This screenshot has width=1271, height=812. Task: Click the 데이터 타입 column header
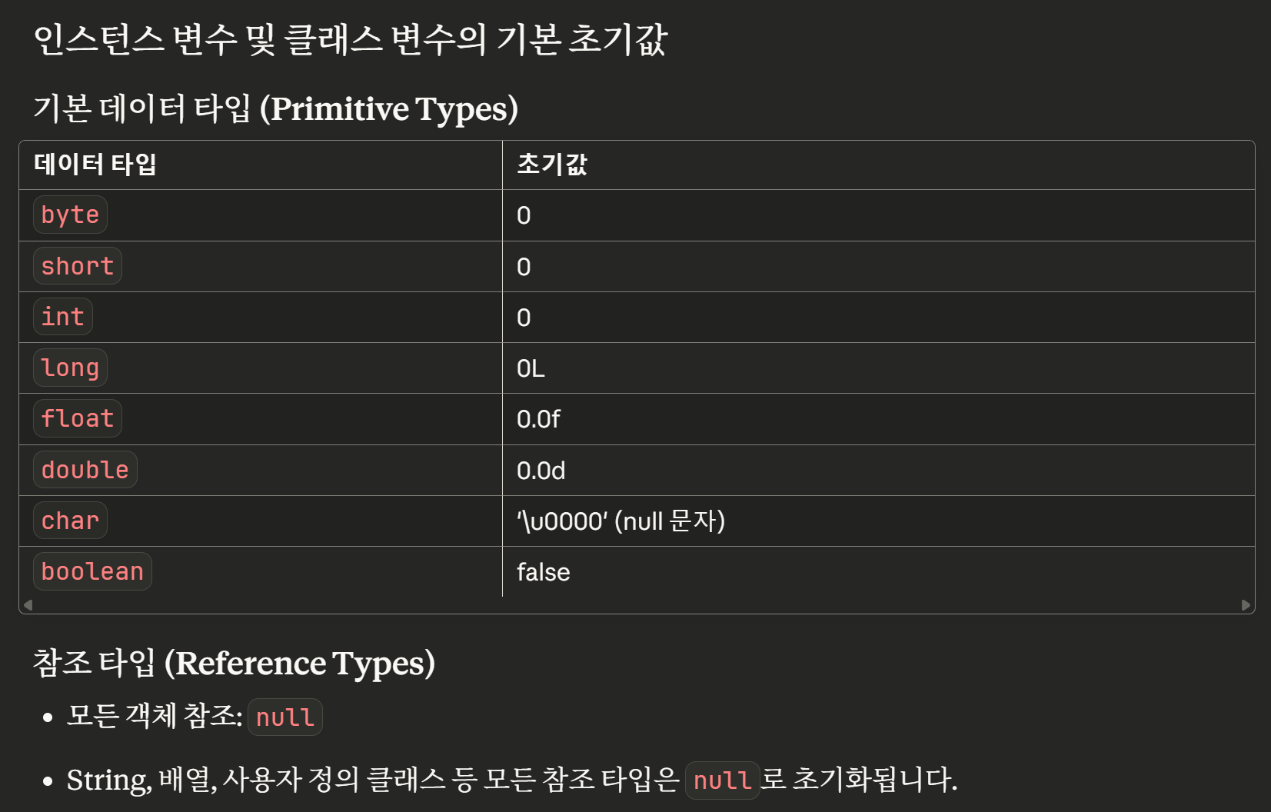[95, 165]
